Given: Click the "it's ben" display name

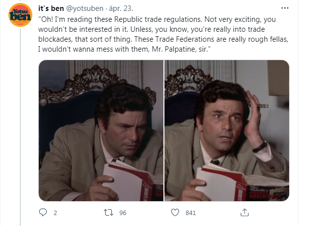Looking at the screenshot, I should point(51,8).
